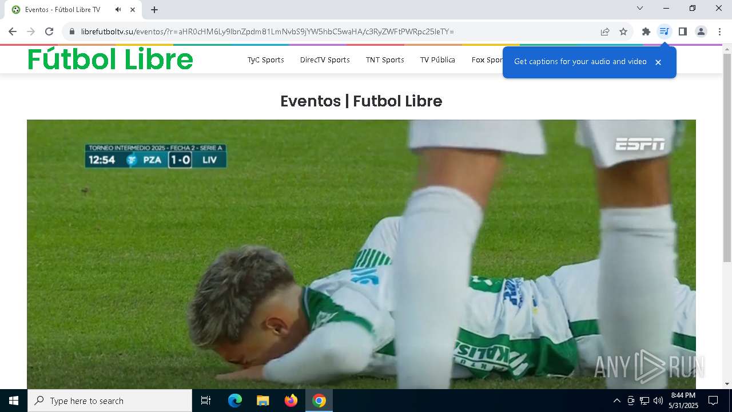Launch Microsoft Edge from taskbar

235,401
